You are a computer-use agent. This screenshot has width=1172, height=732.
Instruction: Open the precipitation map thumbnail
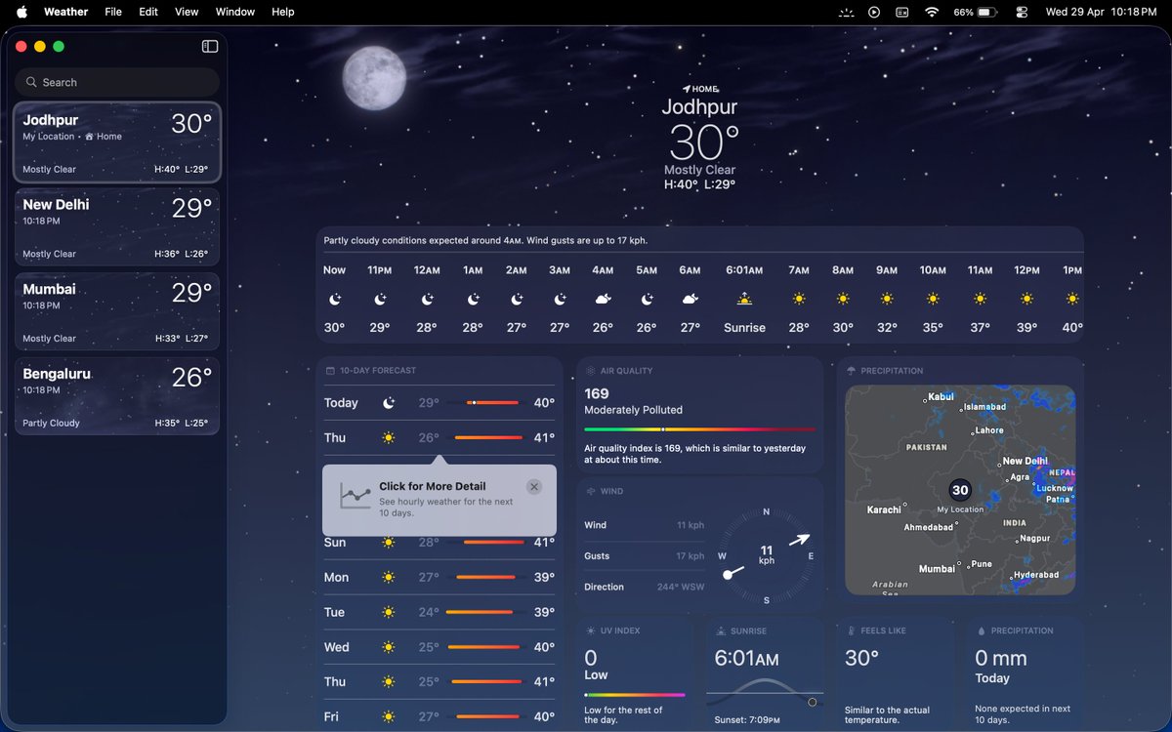960,490
